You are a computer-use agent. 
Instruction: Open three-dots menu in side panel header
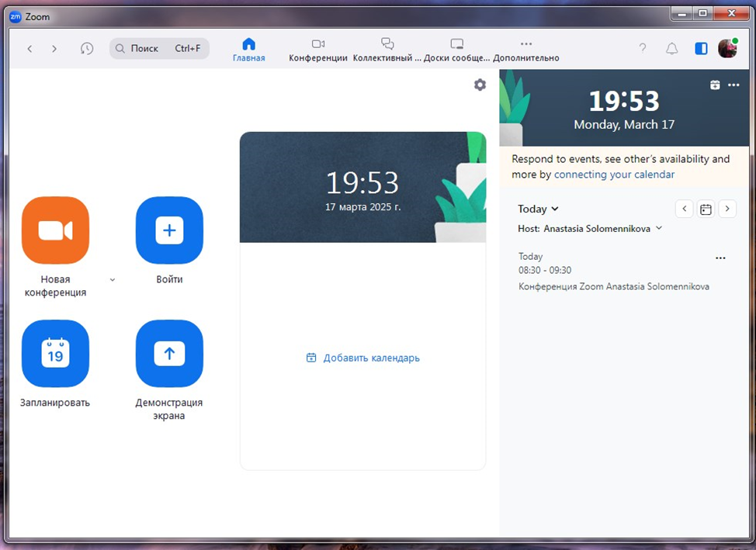(x=733, y=85)
